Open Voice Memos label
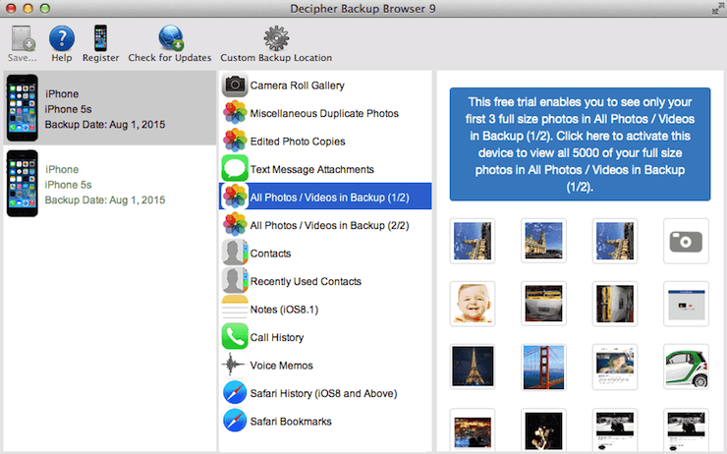 pyautogui.click(x=281, y=366)
